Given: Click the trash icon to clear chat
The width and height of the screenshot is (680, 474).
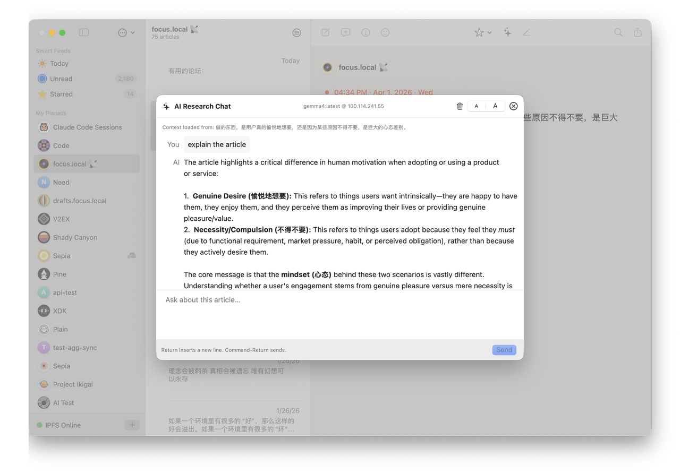Looking at the screenshot, I should (460, 106).
